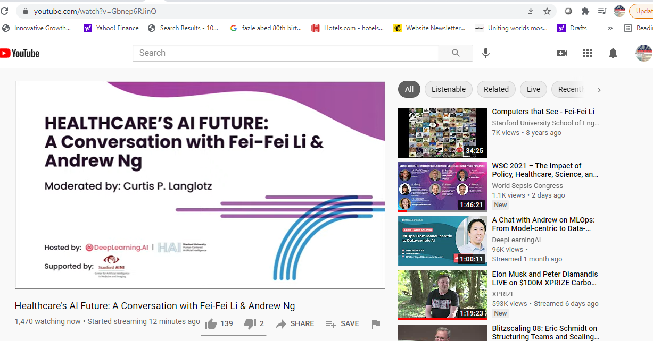
Task: Click the SAVE to playlist button
Action: click(x=342, y=323)
